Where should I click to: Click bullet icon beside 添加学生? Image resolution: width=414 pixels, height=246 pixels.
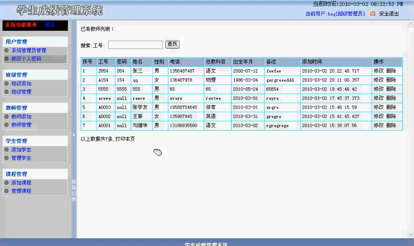pyautogui.click(x=7, y=150)
